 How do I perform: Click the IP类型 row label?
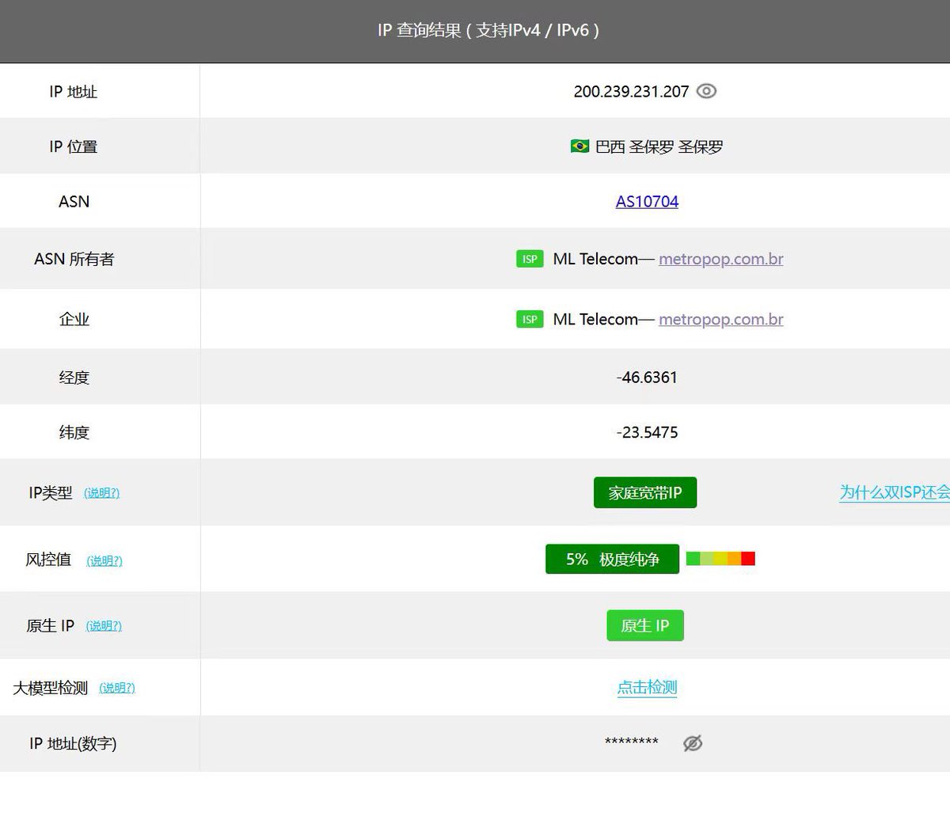[51, 493]
